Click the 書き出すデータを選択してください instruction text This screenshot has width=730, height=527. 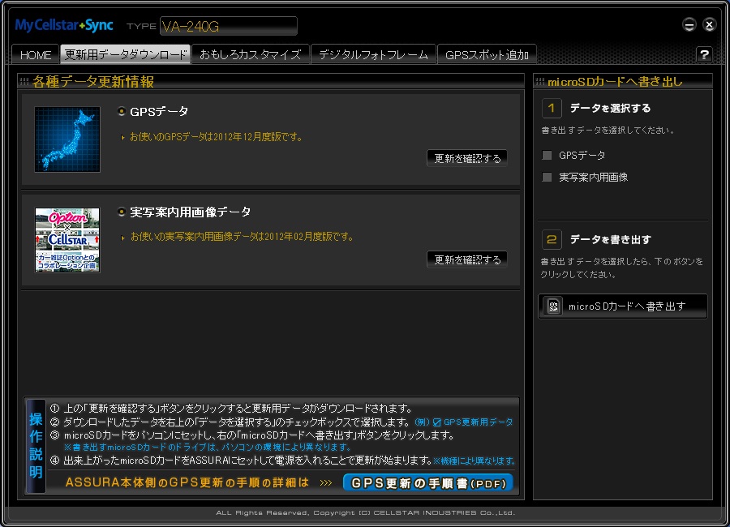pyautogui.click(x=608, y=131)
